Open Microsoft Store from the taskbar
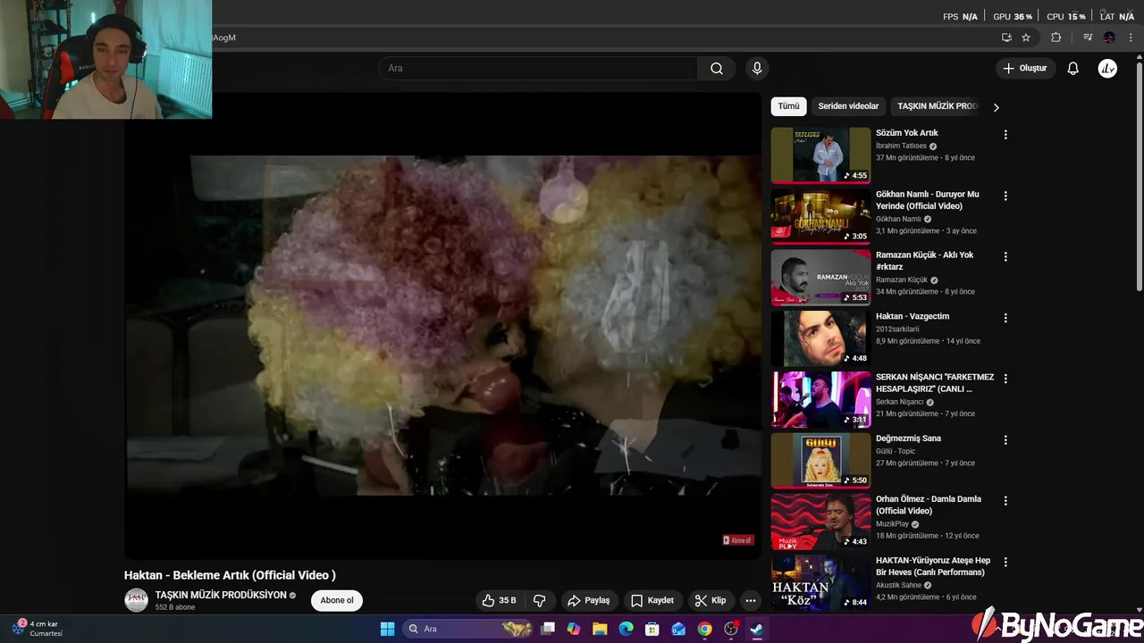This screenshot has width=1144, height=643. [652, 629]
